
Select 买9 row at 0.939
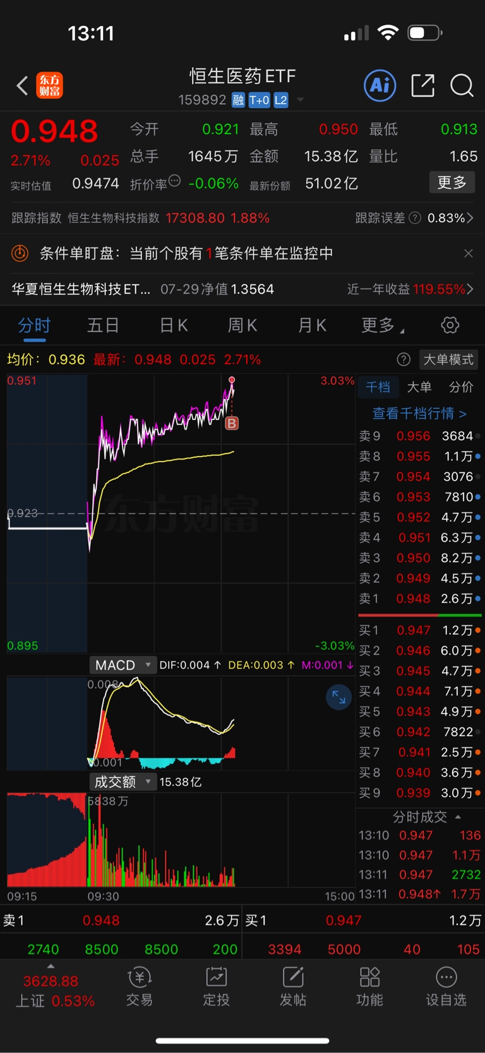tap(419, 793)
